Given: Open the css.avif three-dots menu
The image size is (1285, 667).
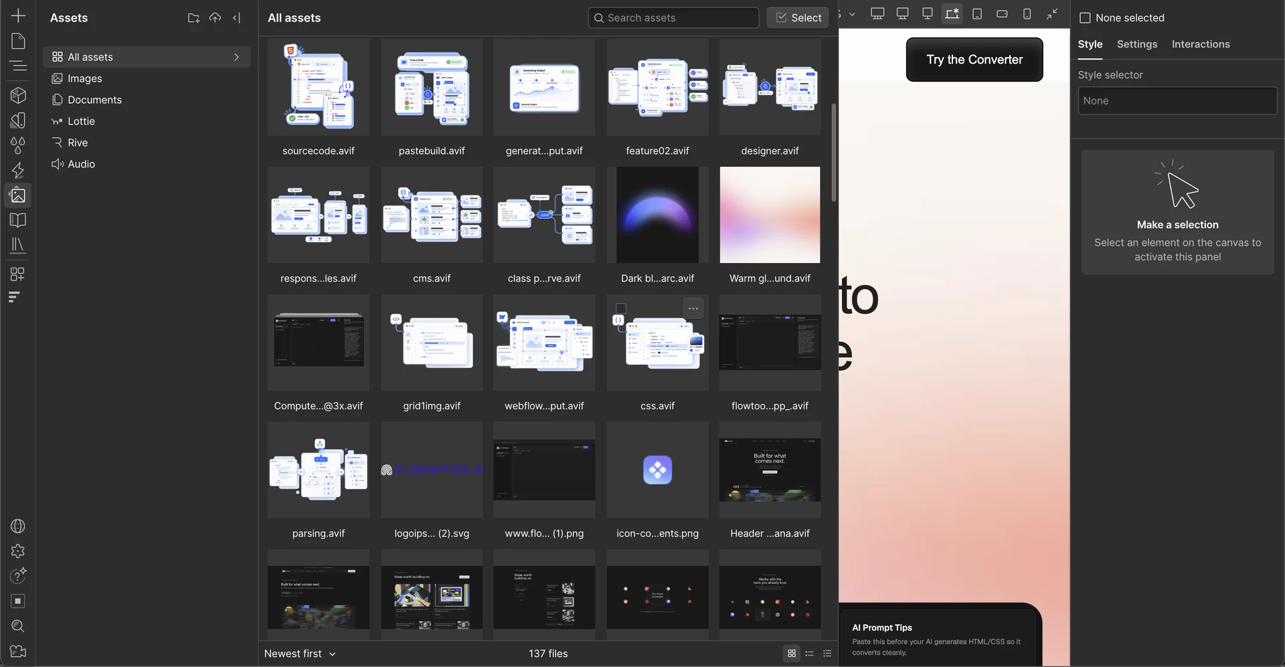Looking at the screenshot, I should [693, 308].
